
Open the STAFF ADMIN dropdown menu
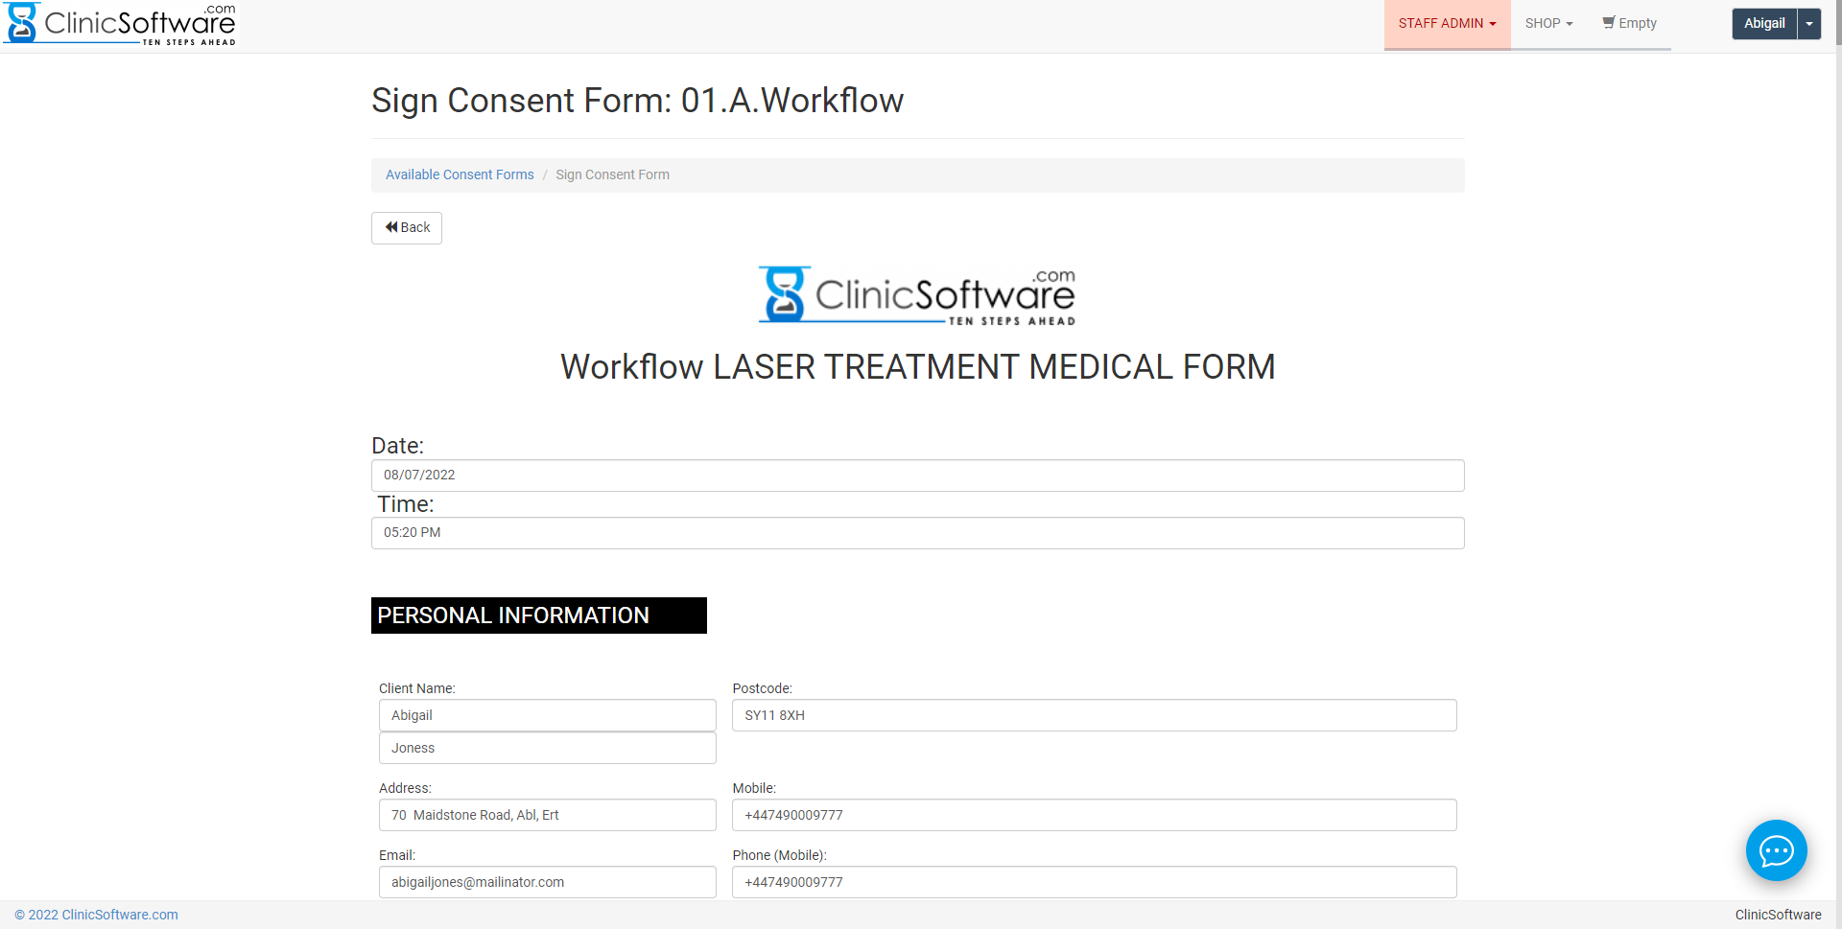click(x=1447, y=23)
